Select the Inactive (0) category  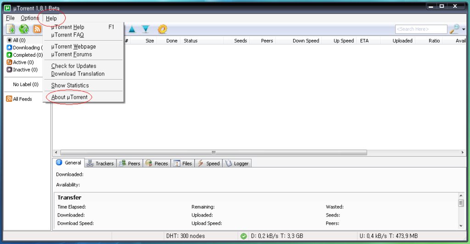pos(22,70)
